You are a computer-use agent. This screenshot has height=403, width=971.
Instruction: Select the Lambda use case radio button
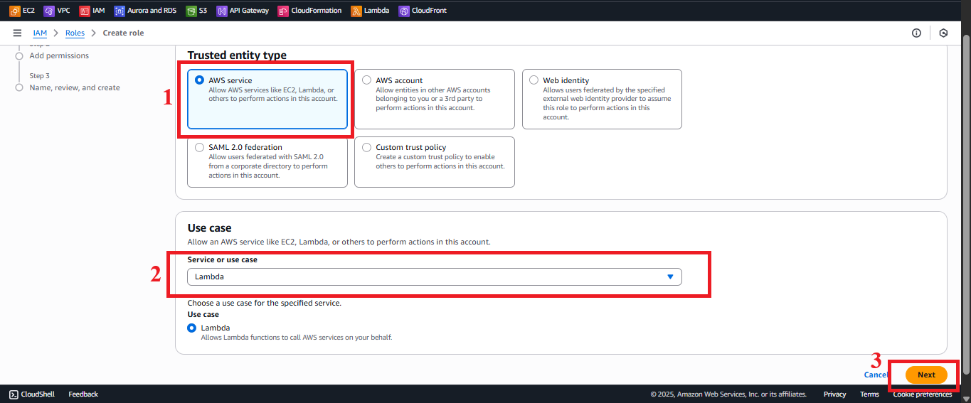pos(191,328)
